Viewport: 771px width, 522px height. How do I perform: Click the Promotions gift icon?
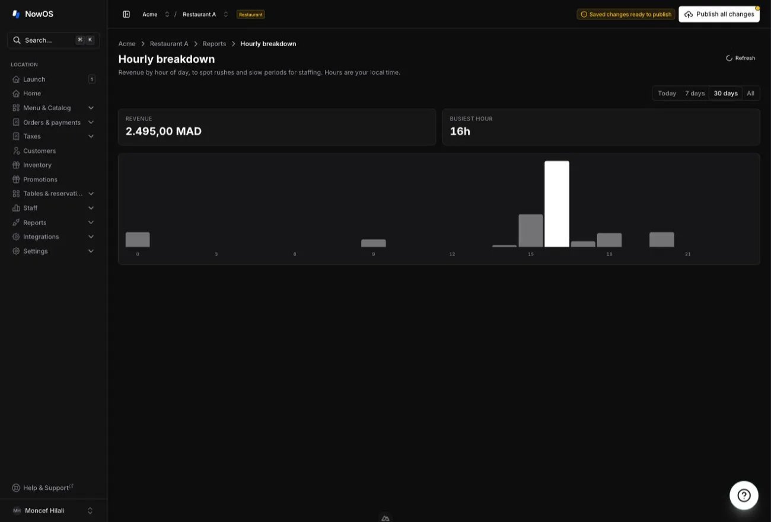(x=16, y=180)
